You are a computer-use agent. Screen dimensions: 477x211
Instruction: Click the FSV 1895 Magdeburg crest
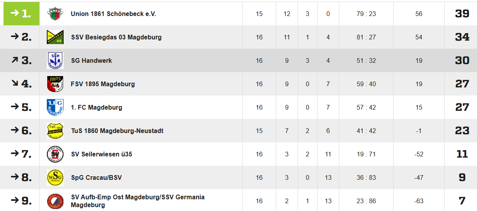point(55,84)
